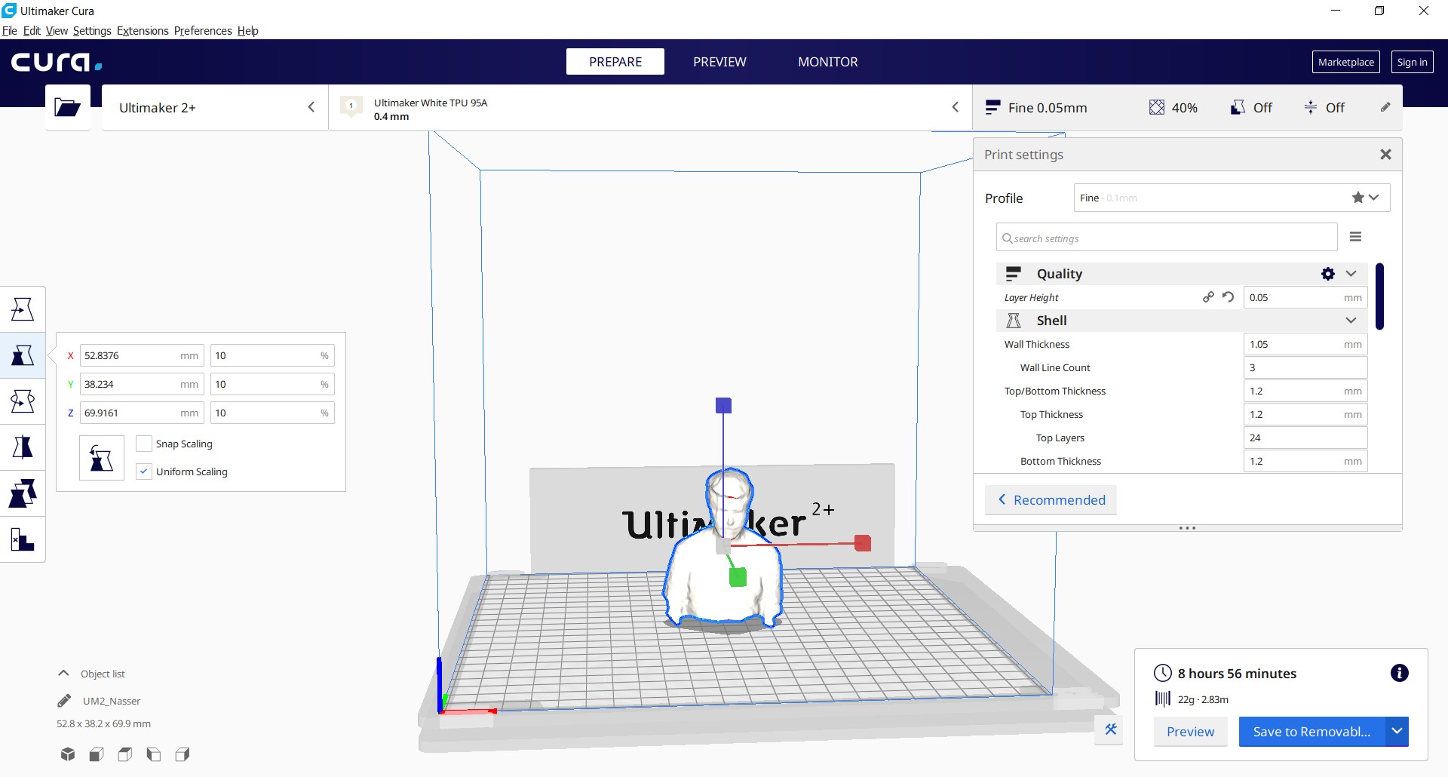The width and height of the screenshot is (1448, 777).
Task: Open the Ultimaker 2+ printer selector
Action: (x=215, y=107)
